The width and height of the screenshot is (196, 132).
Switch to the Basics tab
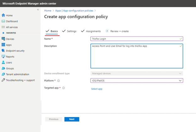pyautogui.click(x=52, y=31)
